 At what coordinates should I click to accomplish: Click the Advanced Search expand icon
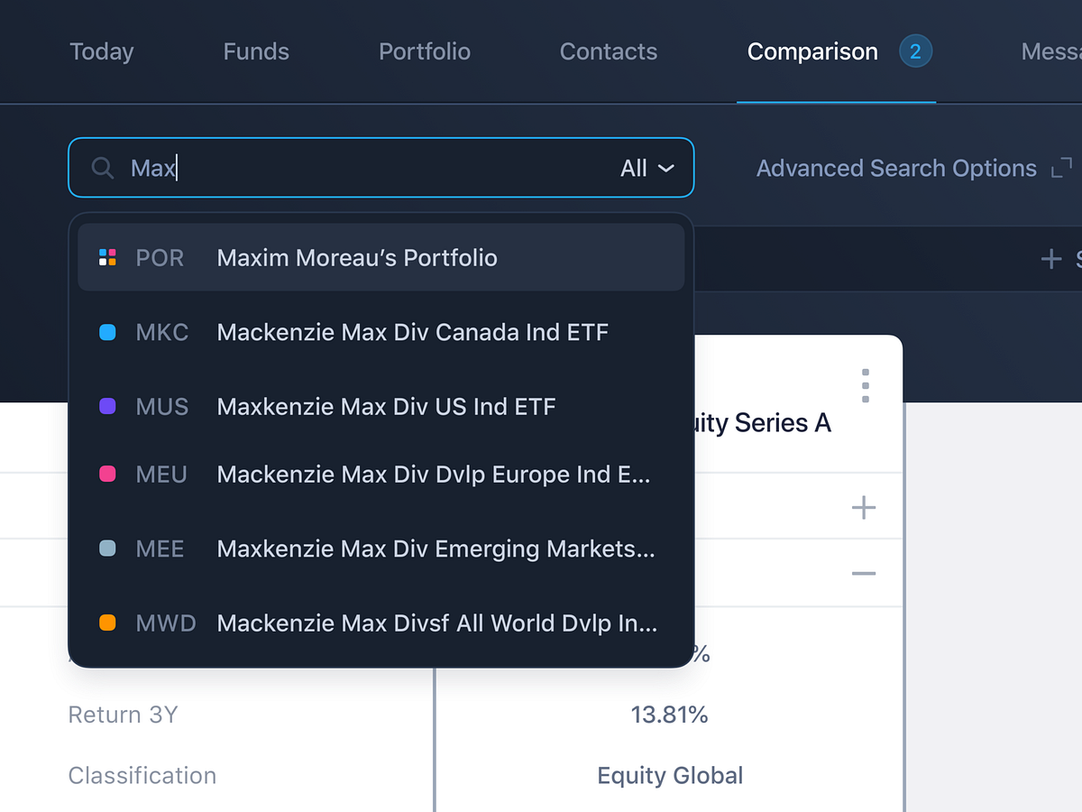click(1061, 168)
